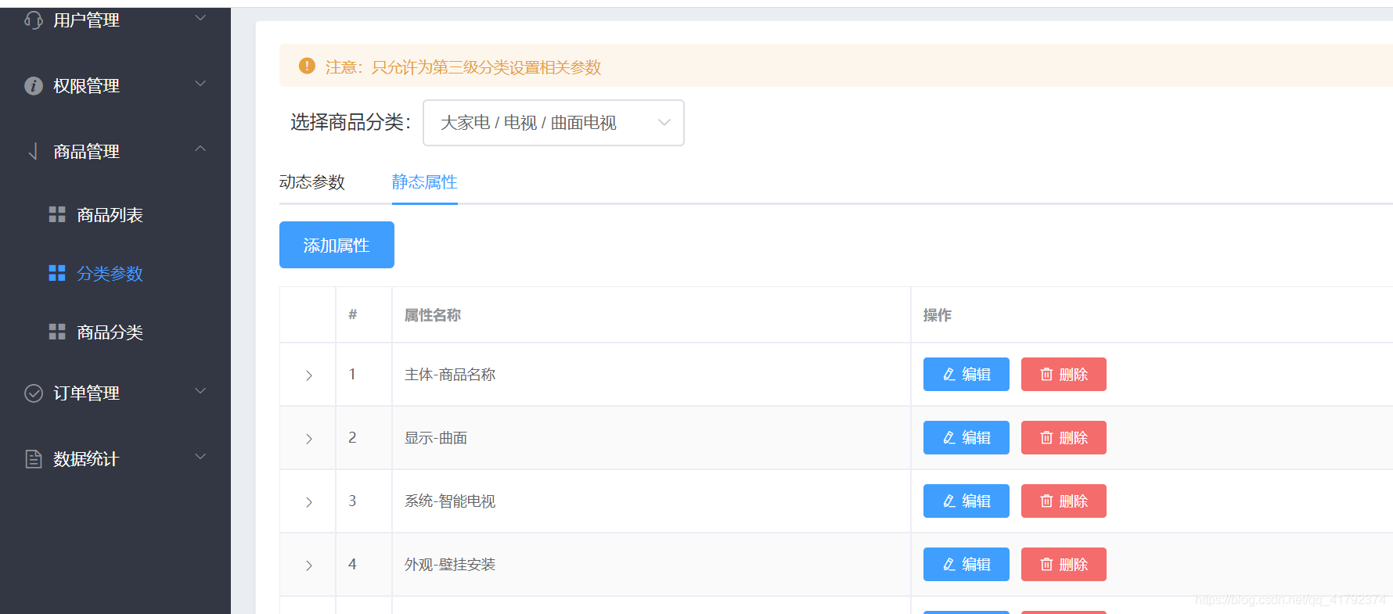This screenshot has width=1393, height=614.
Task: Click the orange warning icon in the notice bar
Action: [307, 66]
